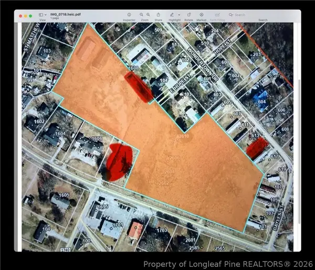Click house number 1605 label
Screen dimensions: 315x270
(64, 195)
